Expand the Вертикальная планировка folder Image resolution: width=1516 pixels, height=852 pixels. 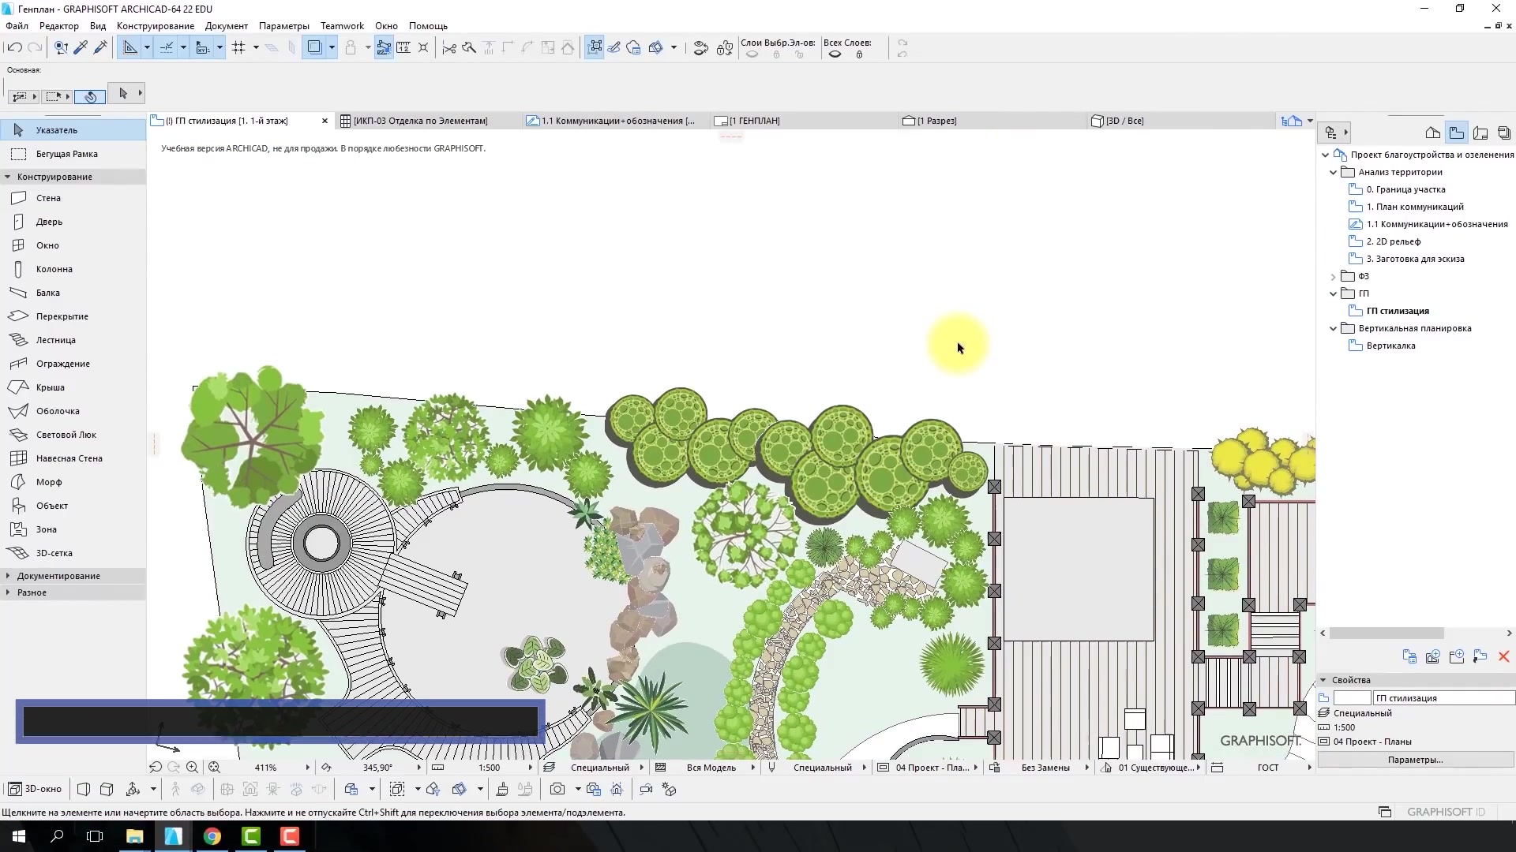coord(1334,327)
